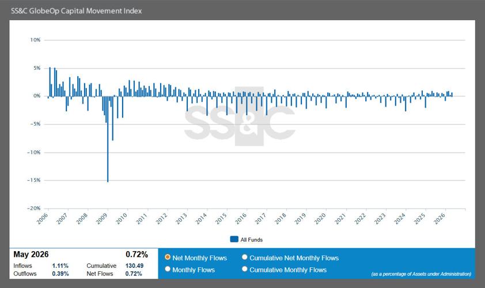Click the tallest negative bar near 2009
The width and height of the screenshot is (485, 288).
[108, 139]
